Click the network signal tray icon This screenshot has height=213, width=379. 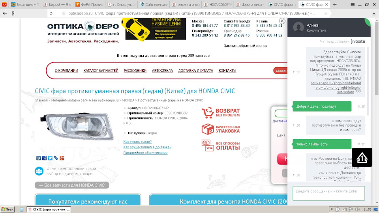344,209
